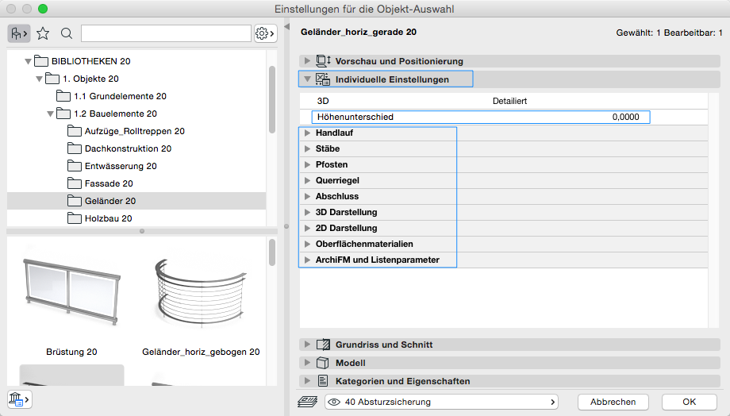Click the favorites star icon
Image resolution: width=730 pixels, height=416 pixels.
pyautogui.click(x=43, y=33)
